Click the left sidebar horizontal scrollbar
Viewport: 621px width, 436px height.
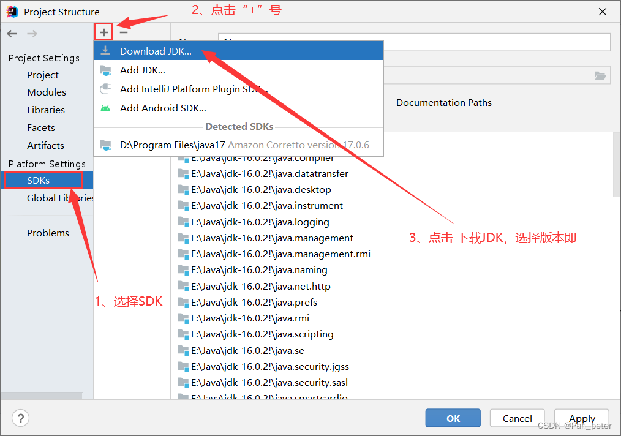point(42,396)
